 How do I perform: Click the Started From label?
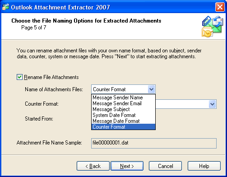tap(39, 119)
